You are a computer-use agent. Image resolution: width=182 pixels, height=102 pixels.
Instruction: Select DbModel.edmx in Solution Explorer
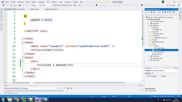point(159,42)
